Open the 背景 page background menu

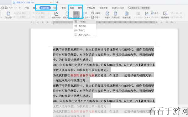pyautogui.click(x=107, y=15)
